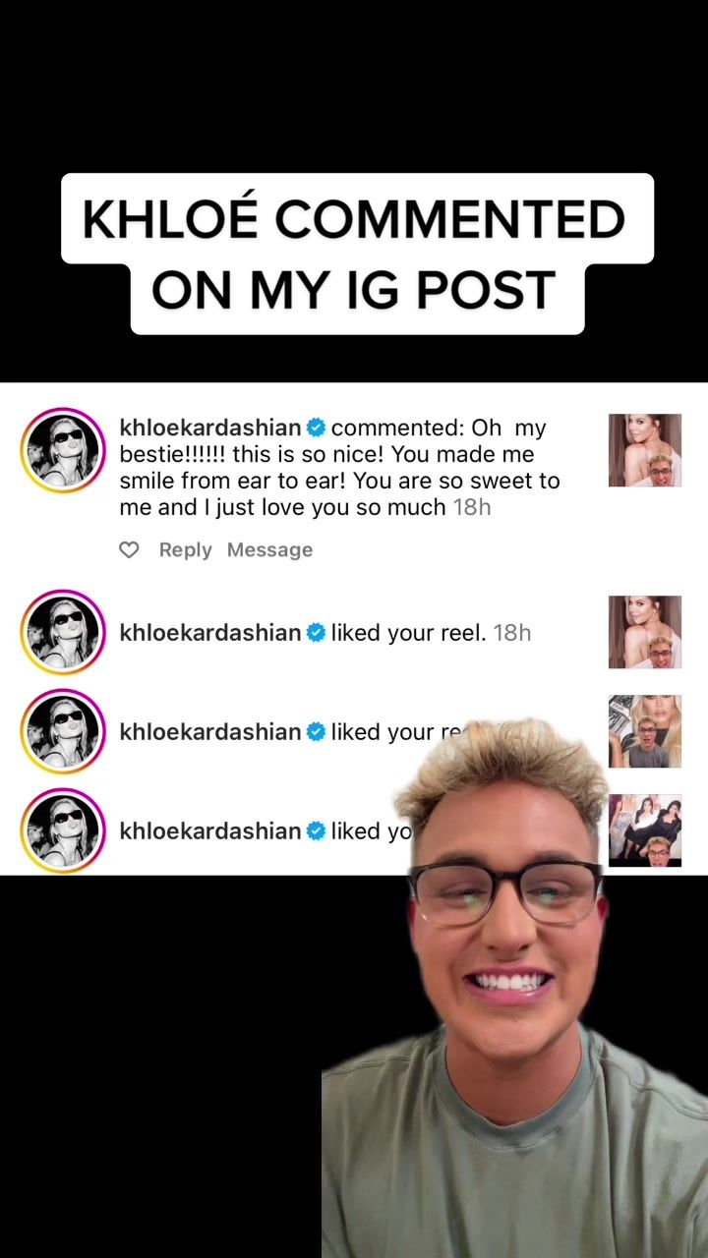Click the verified badge in the last liked row
This screenshot has width=708, height=1258.
(316, 831)
